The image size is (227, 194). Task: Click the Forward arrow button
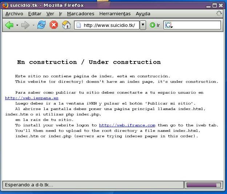point(25,25)
